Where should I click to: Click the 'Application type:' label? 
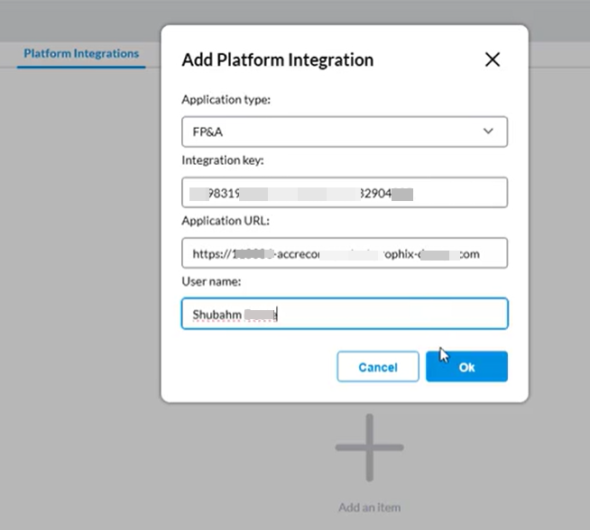point(226,100)
